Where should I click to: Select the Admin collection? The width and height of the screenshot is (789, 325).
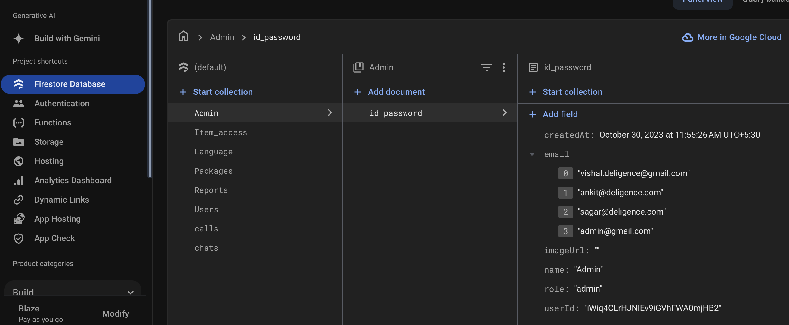255,113
